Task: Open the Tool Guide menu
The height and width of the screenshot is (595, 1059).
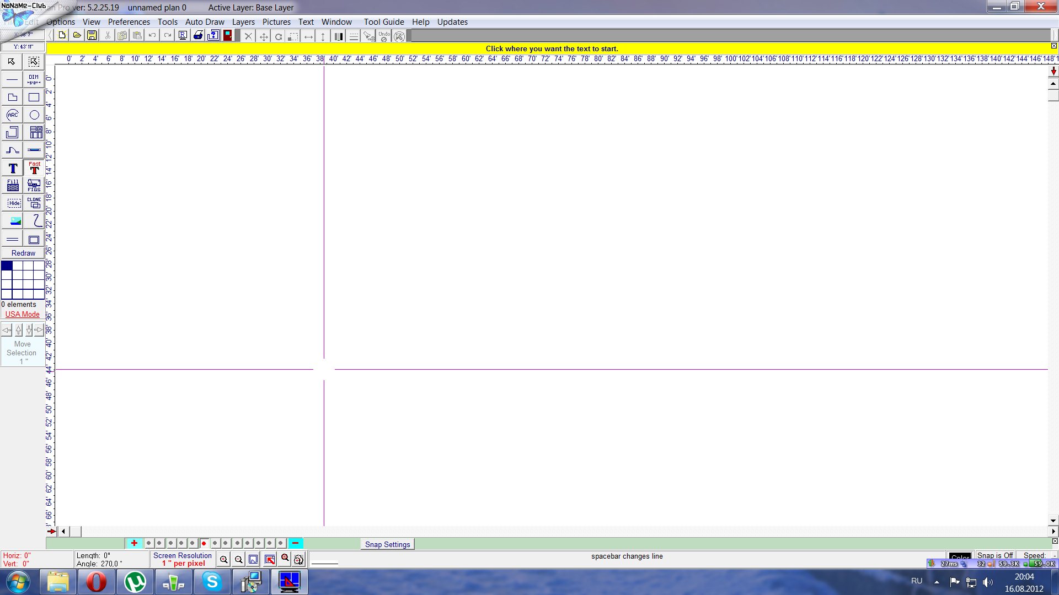Action: pyautogui.click(x=384, y=22)
